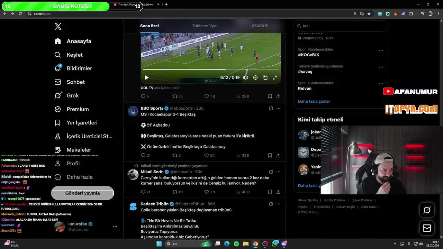Switch to ATABARI tab
This screenshot has width=443, height=249.
tap(260, 26)
